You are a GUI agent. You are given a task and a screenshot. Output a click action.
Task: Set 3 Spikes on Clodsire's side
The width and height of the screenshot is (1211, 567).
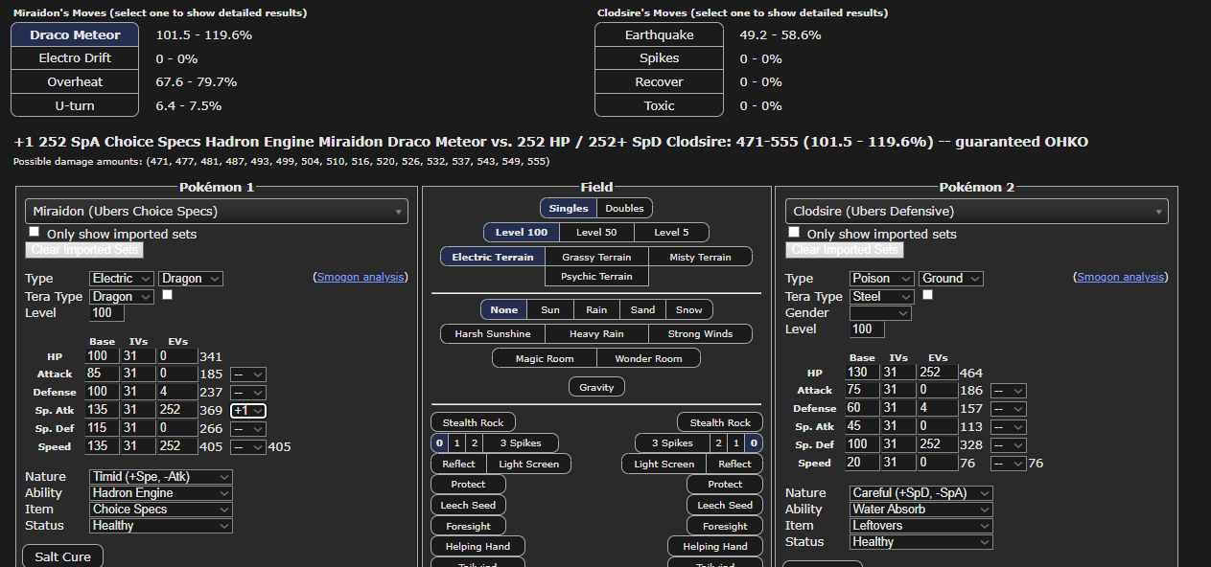point(672,443)
